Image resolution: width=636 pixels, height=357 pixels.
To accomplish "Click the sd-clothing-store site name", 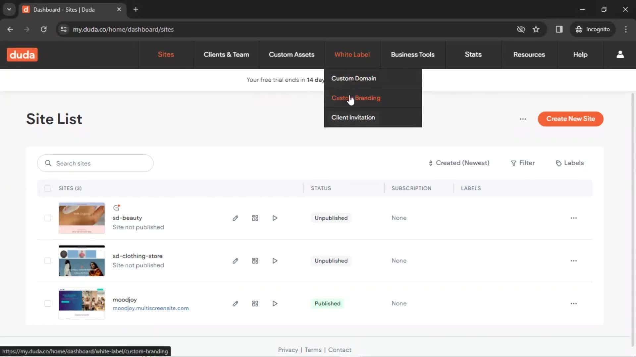I will [x=137, y=256].
